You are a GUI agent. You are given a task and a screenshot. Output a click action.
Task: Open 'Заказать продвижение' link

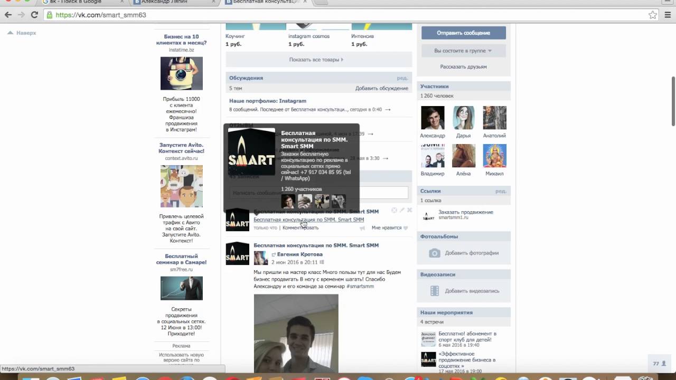(466, 212)
